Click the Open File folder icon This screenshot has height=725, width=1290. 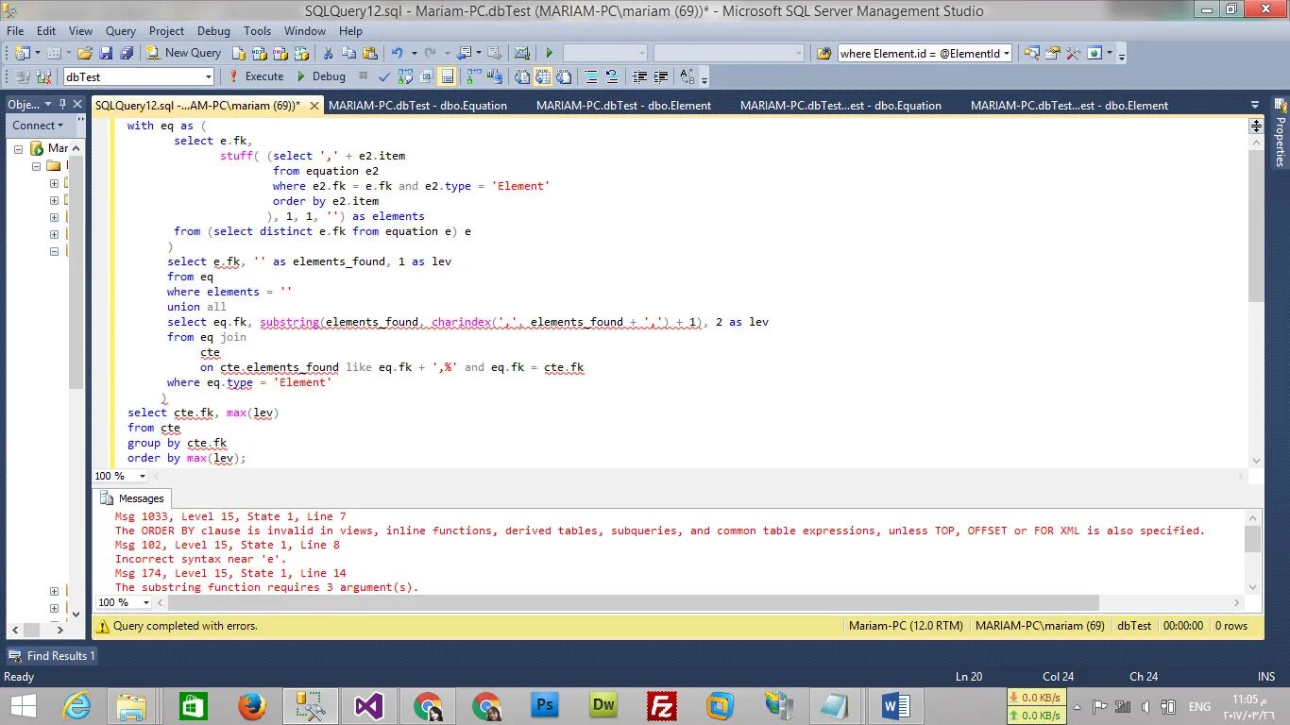coord(85,53)
